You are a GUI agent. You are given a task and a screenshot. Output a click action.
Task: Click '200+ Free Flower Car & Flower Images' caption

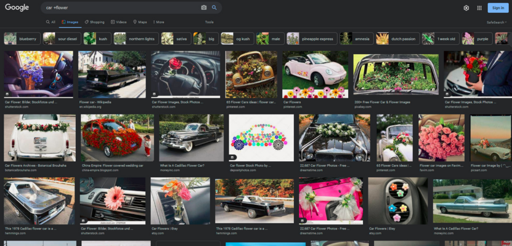383,102
